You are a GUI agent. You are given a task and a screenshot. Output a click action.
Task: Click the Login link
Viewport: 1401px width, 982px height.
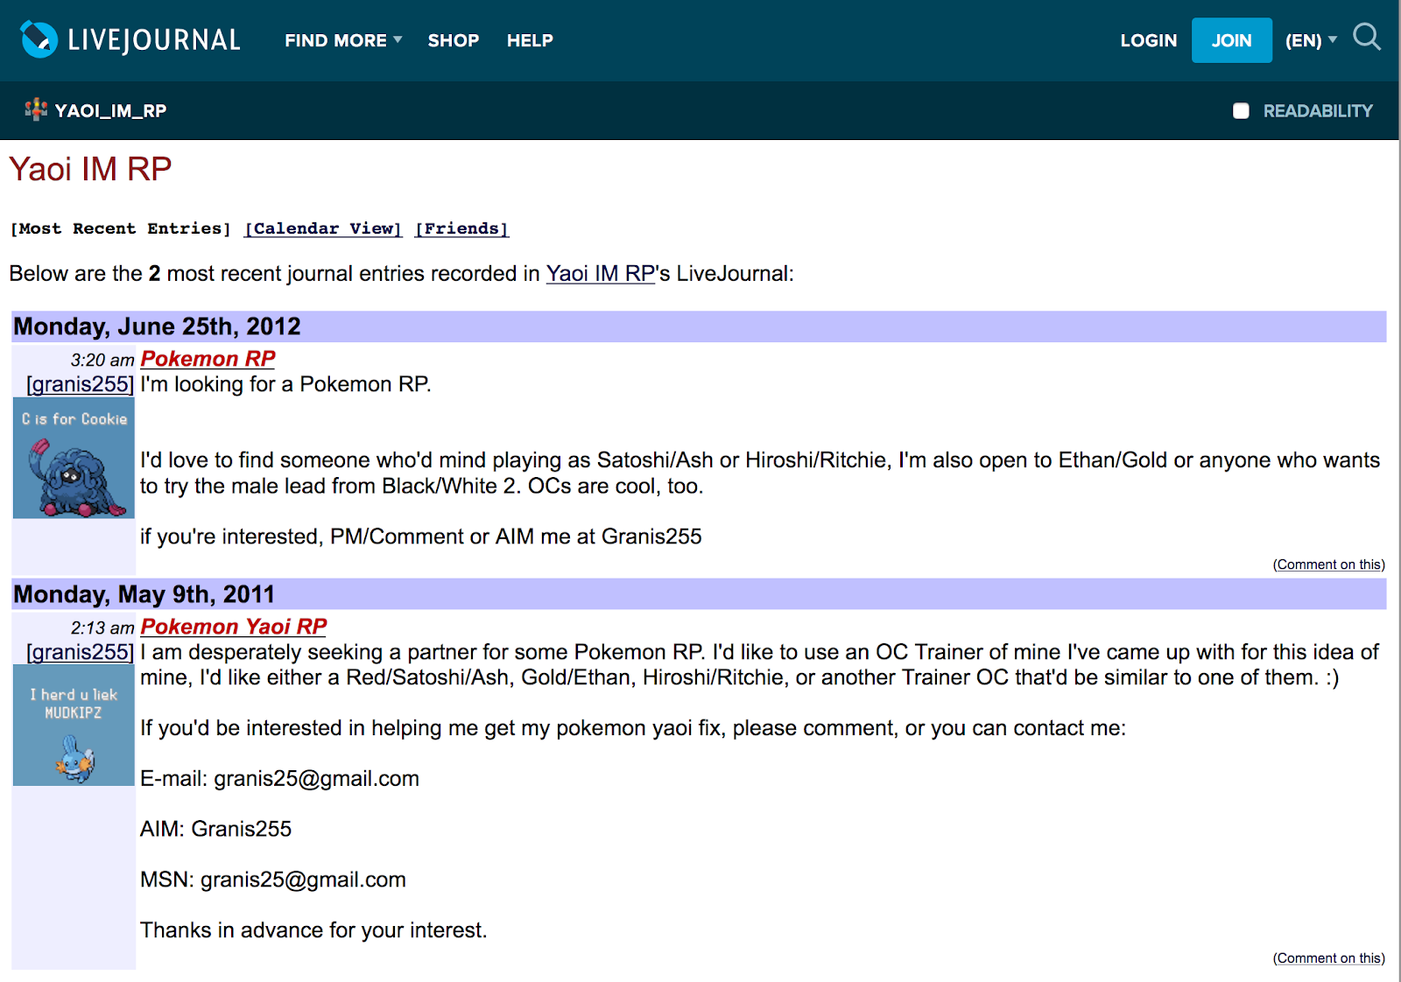coord(1149,40)
